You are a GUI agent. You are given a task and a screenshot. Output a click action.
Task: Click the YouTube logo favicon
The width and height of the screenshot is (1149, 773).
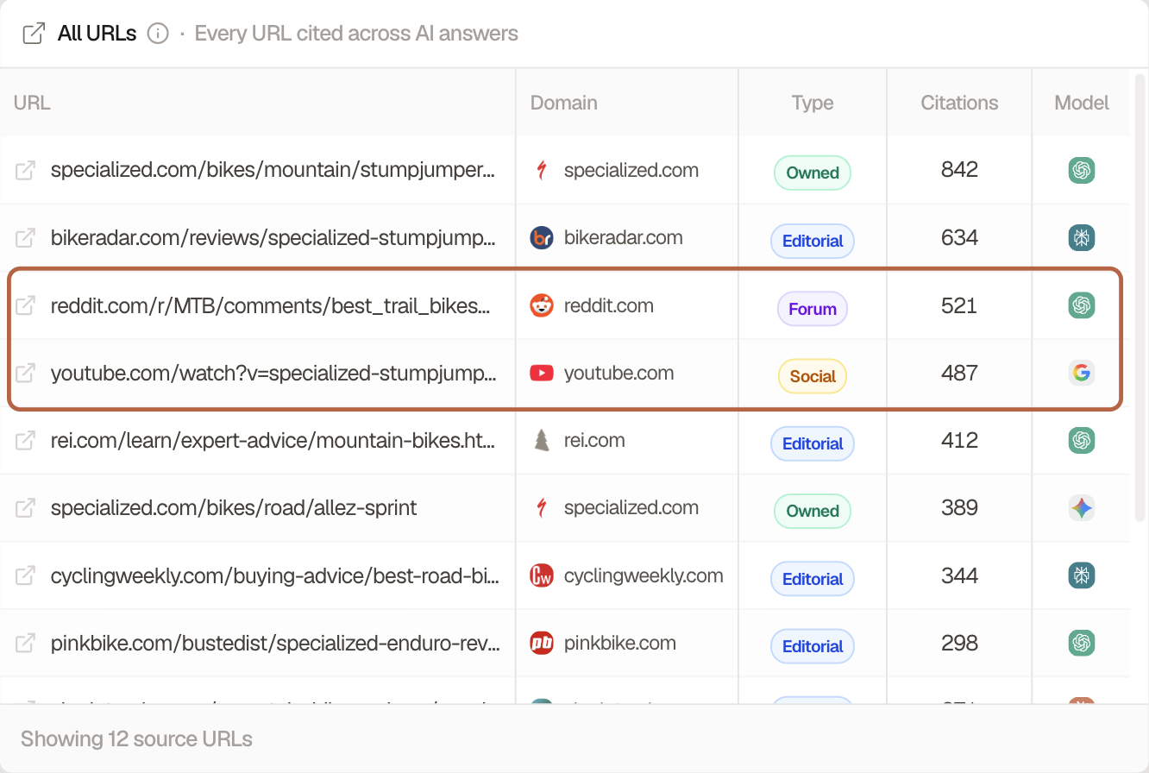(542, 373)
